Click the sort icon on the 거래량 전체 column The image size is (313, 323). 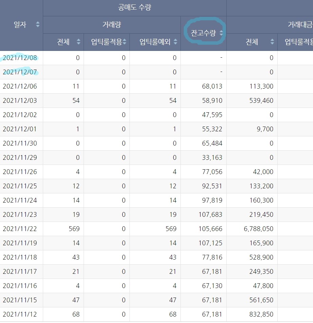click(79, 42)
